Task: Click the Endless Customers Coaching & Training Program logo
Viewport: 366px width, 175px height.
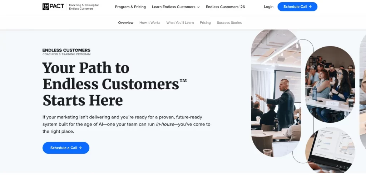Action: [66, 52]
